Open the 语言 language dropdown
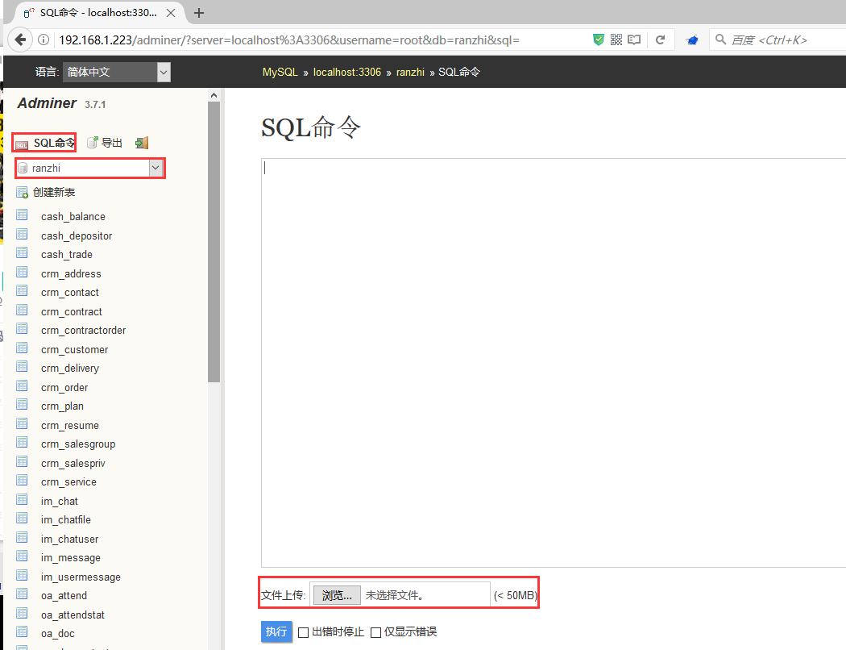This screenshot has height=650, width=846. [116, 72]
